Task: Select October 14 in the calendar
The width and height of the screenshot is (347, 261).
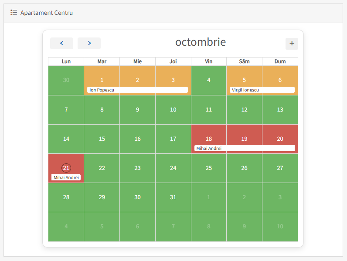Action: click(66, 139)
